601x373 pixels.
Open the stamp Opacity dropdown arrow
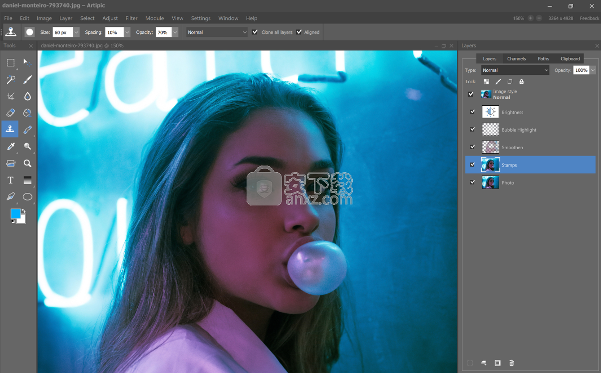coord(175,32)
